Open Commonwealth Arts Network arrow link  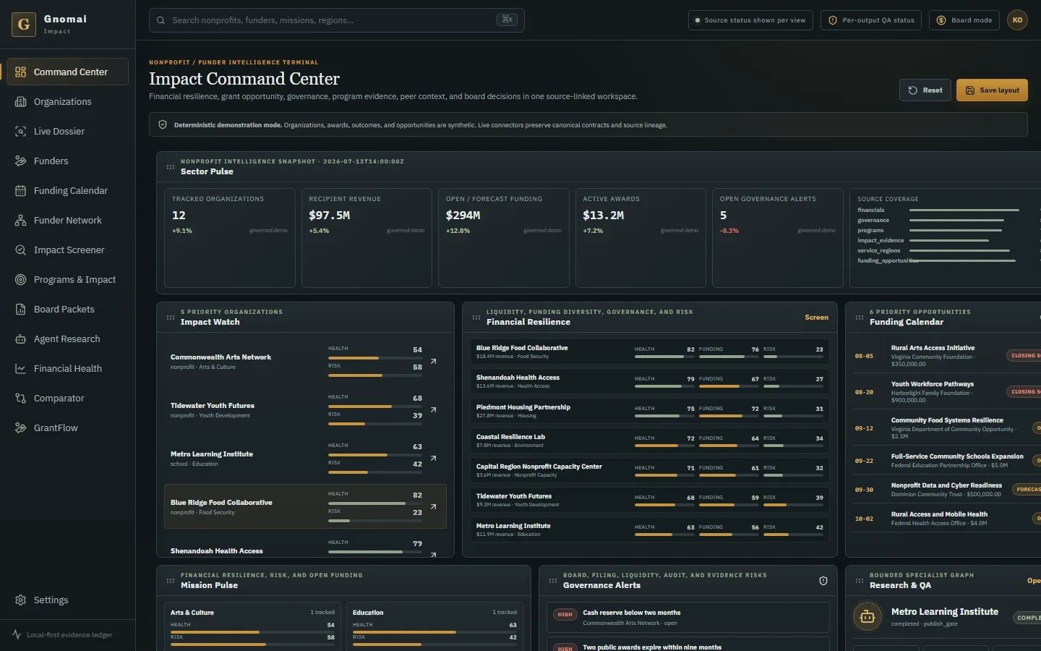(433, 361)
